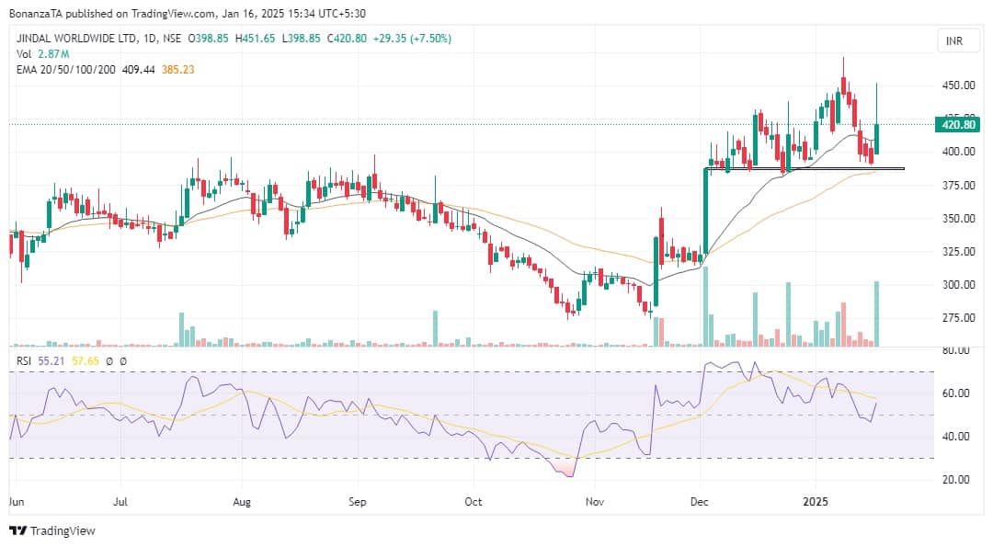
Task: Click the first null symbol in RSI legend
Action: tap(109, 362)
